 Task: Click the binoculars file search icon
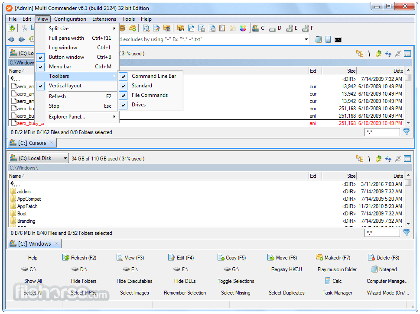[x=166, y=28]
